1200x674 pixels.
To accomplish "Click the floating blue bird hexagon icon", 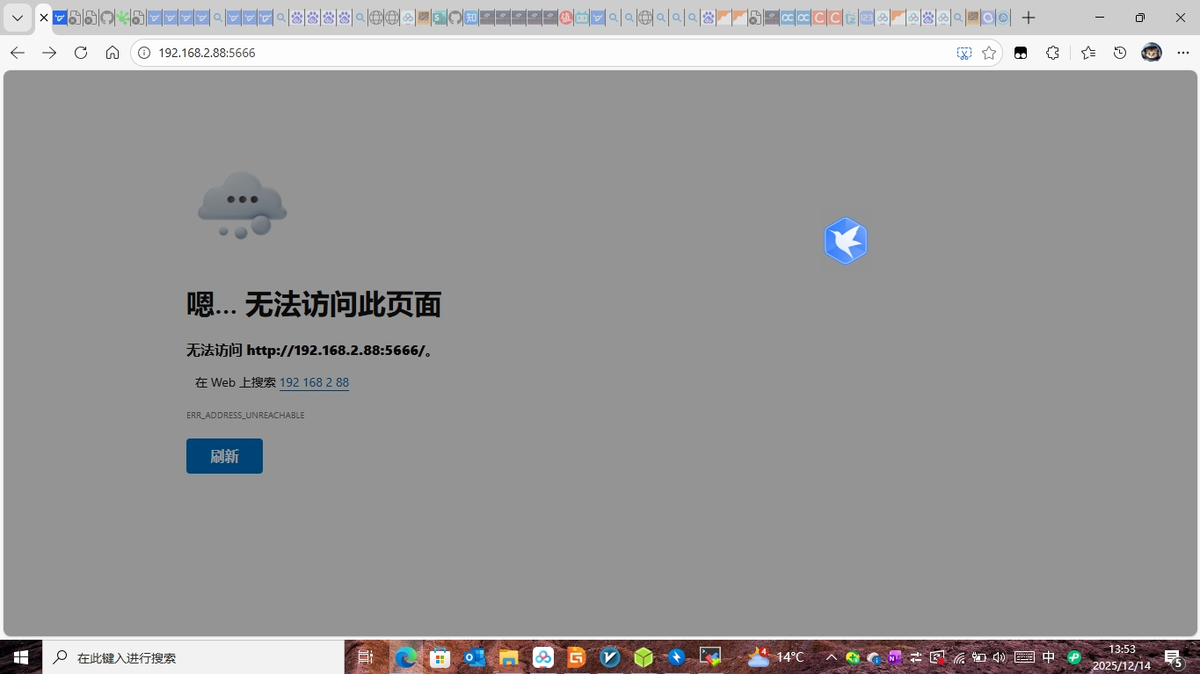I will pos(846,241).
